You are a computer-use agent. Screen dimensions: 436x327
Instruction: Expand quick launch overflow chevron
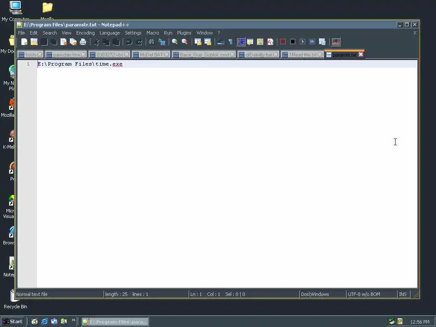tap(73, 320)
